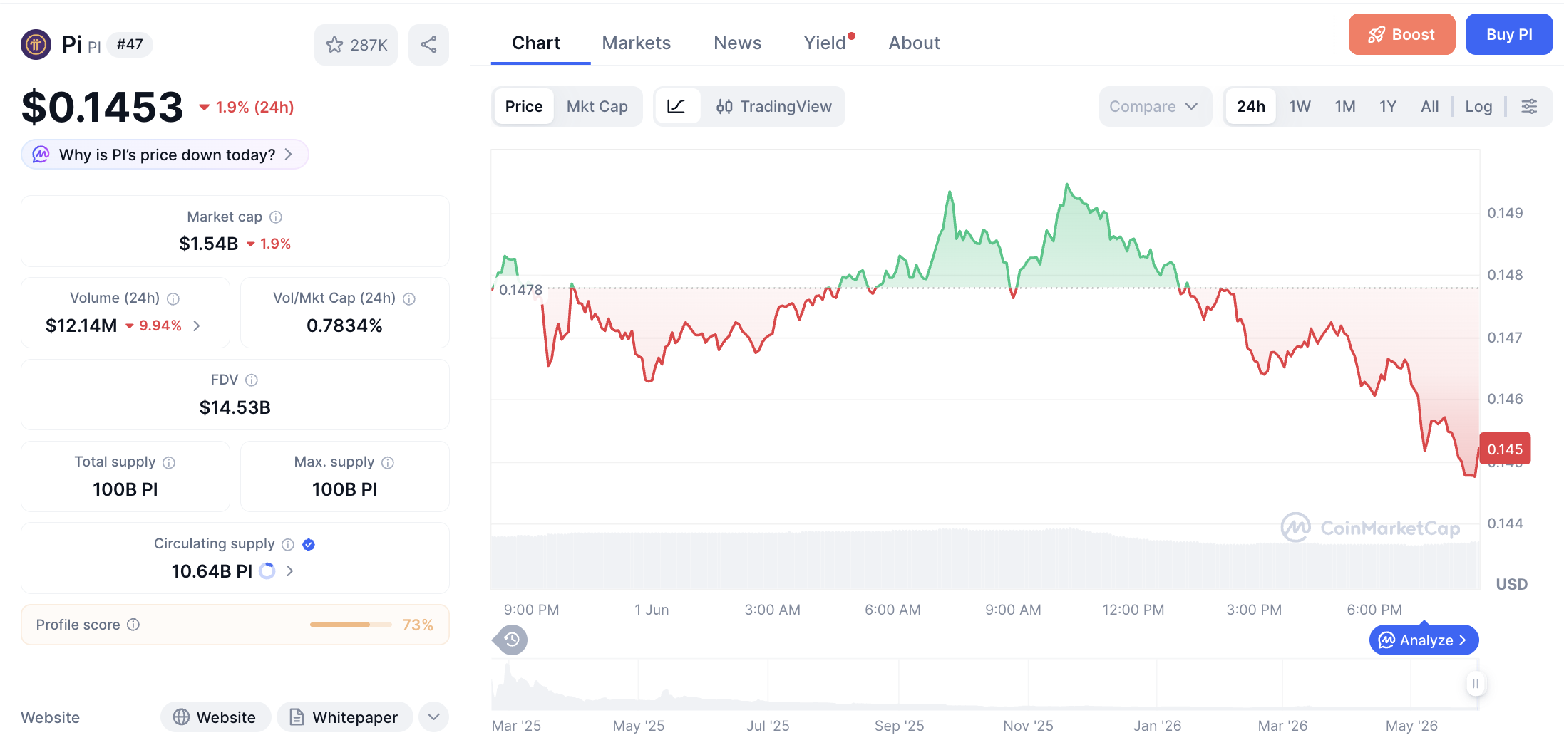Screen dimensions: 1564x745
Task: Click the #47 rank badge
Action: click(x=130, y=44)
